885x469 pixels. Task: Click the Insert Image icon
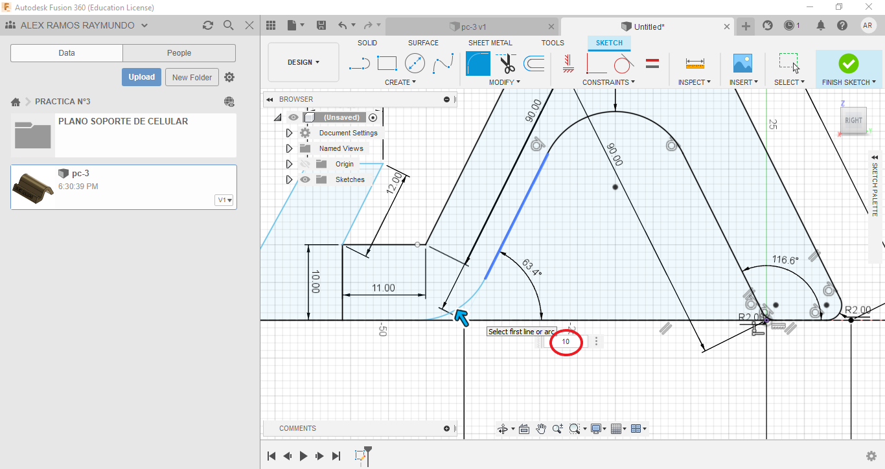point(742,63)
